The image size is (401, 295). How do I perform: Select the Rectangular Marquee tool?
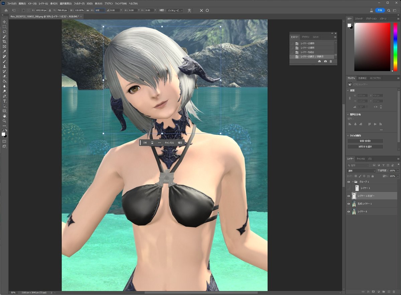(4, 26)
